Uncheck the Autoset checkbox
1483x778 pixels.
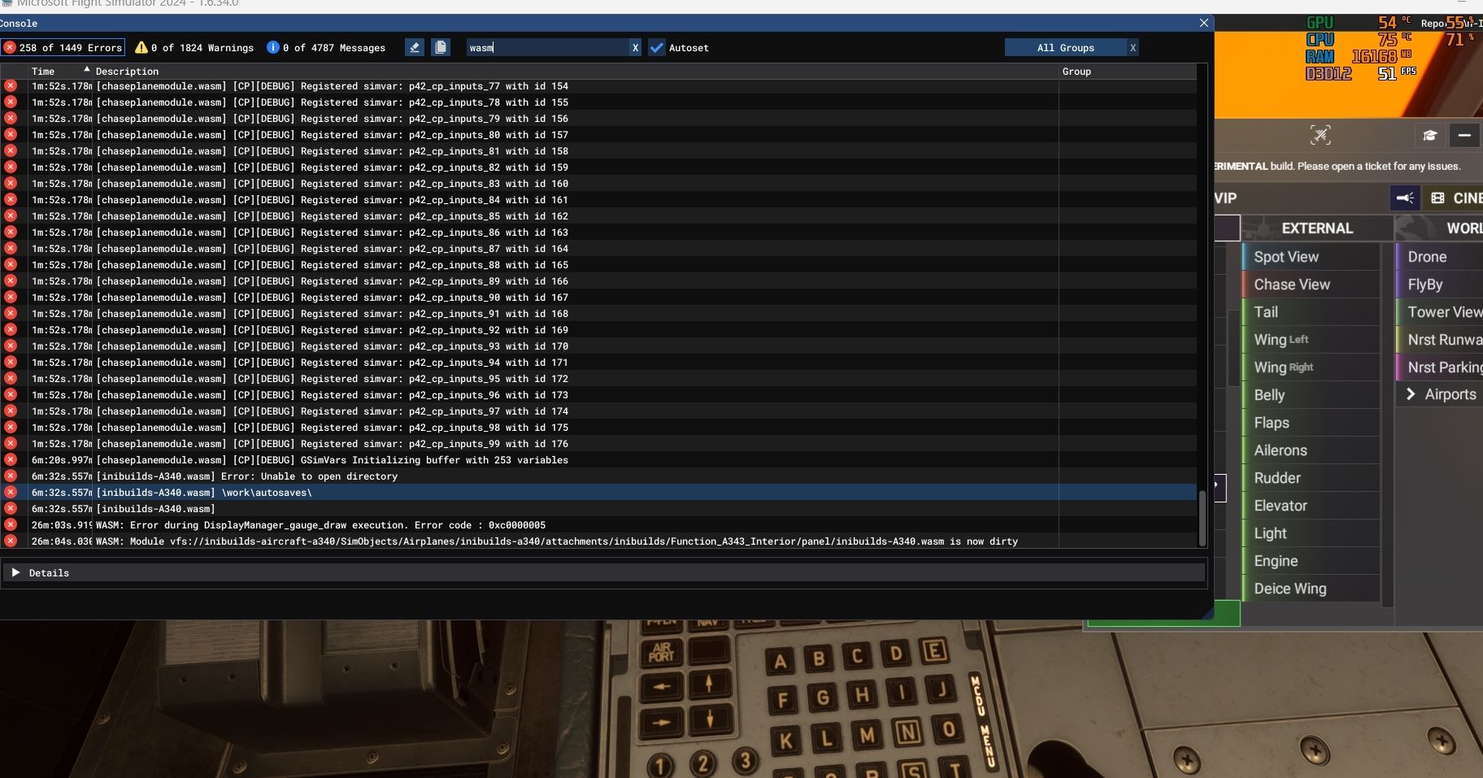pyautogui.click(x=657, y=48)
